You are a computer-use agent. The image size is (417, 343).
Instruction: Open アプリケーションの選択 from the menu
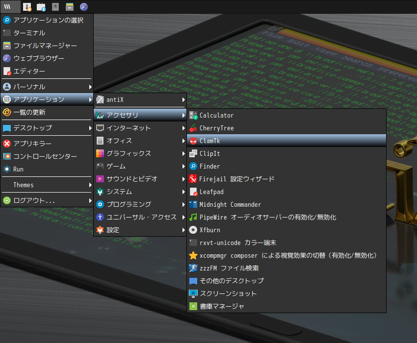click(x=47, y=20)
